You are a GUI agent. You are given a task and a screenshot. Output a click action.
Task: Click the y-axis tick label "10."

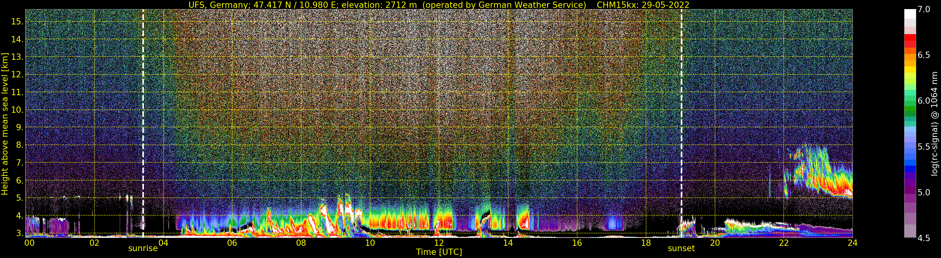17,110
